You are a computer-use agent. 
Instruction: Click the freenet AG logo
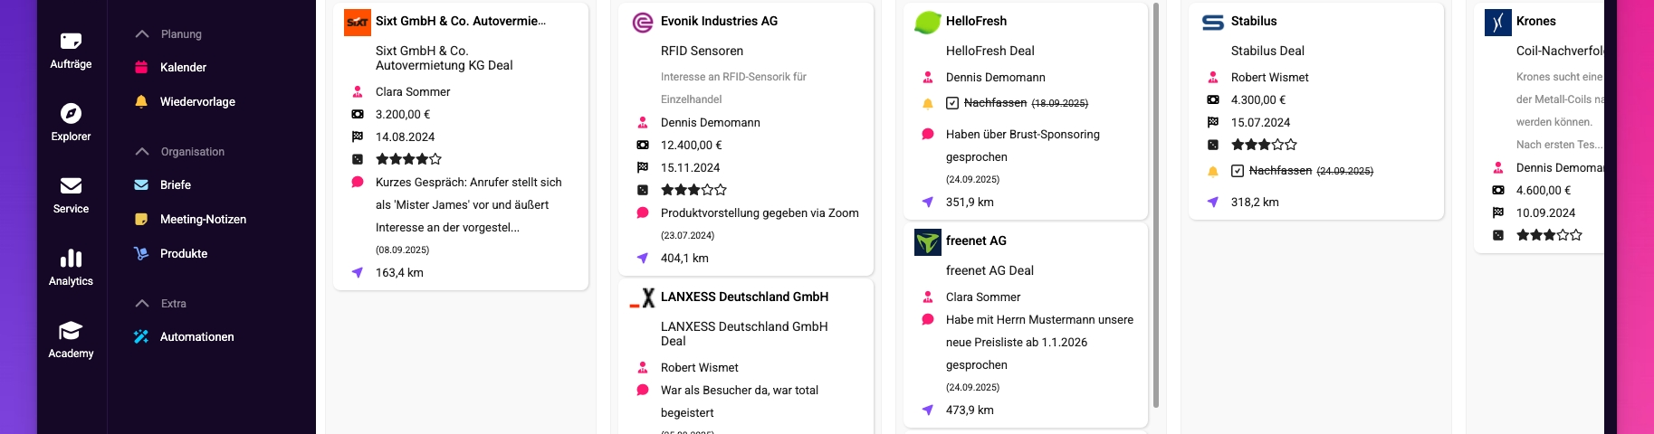click(928, 241)
